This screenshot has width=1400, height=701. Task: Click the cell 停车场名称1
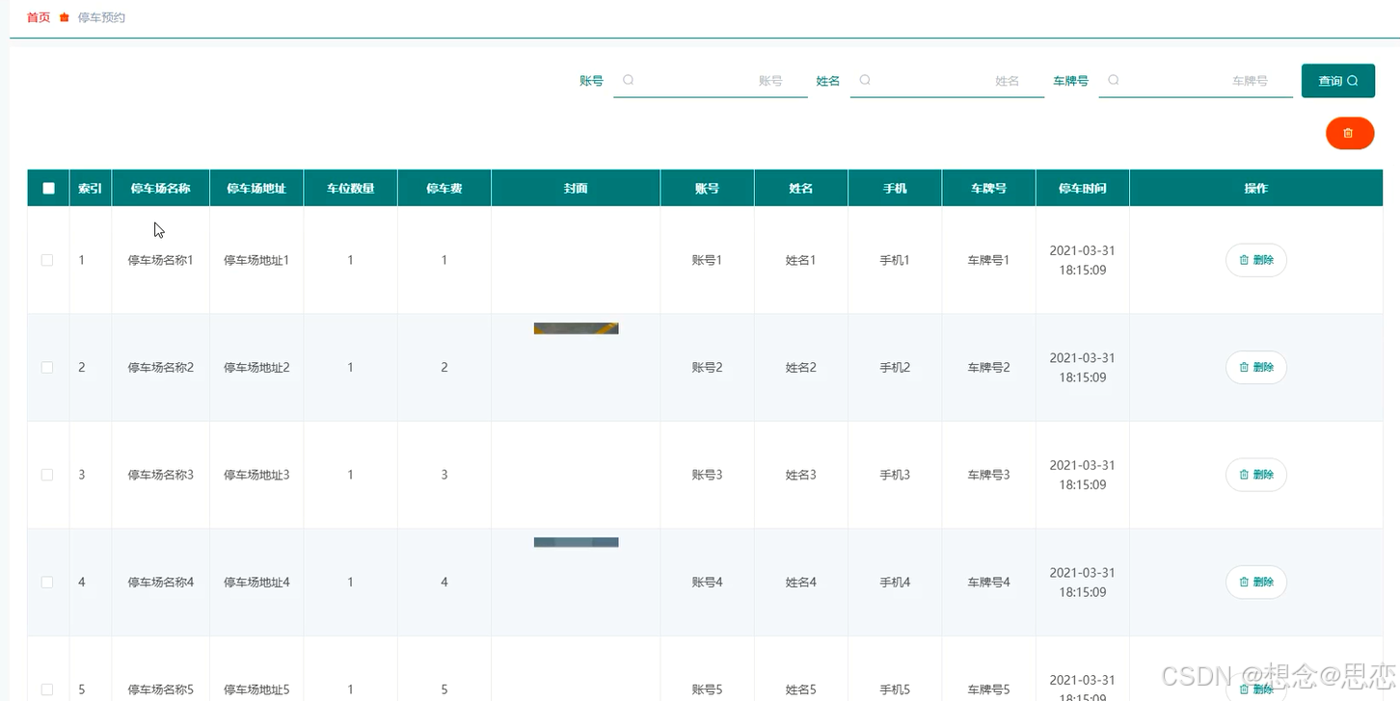(161, 260)
